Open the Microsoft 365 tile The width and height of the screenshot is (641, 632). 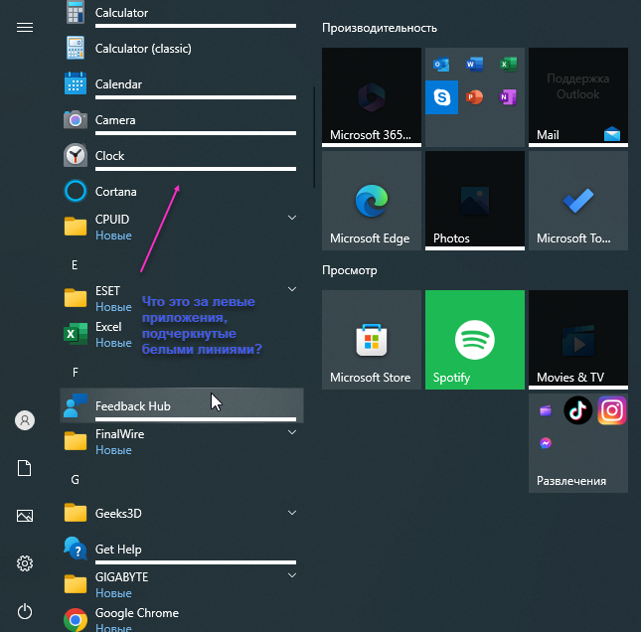pyautogui.click(x=372, y=97)
